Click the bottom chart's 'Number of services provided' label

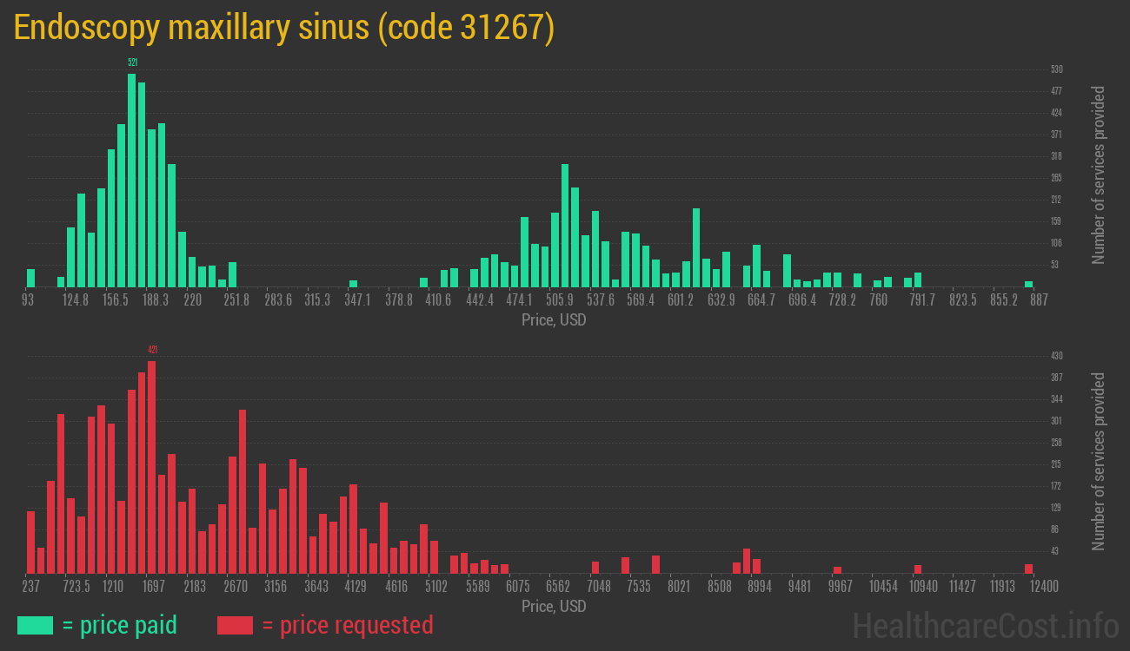(x=1099, y=462)
